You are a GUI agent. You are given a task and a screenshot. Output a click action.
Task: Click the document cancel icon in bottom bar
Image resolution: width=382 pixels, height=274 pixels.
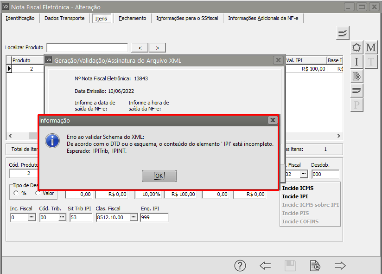(x=315, y=266)
